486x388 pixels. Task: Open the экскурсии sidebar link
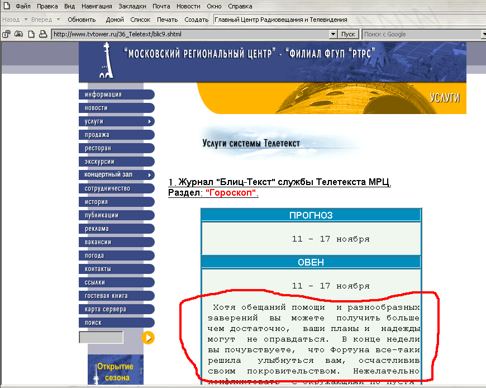pyautogui.click(x=117, y=162)
